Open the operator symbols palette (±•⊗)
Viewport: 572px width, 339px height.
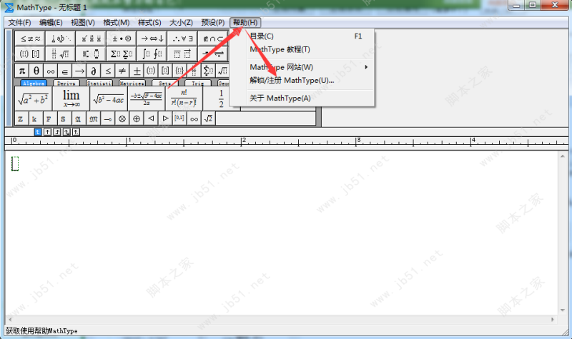[122, 39]
